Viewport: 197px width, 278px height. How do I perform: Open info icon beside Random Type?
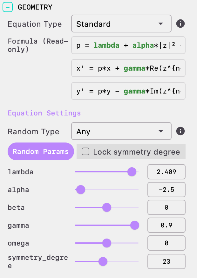tap(180, 131)
